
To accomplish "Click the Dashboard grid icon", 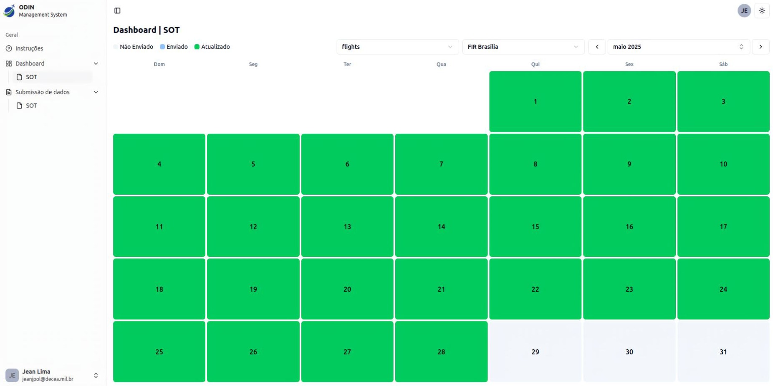I will point(9,64).
